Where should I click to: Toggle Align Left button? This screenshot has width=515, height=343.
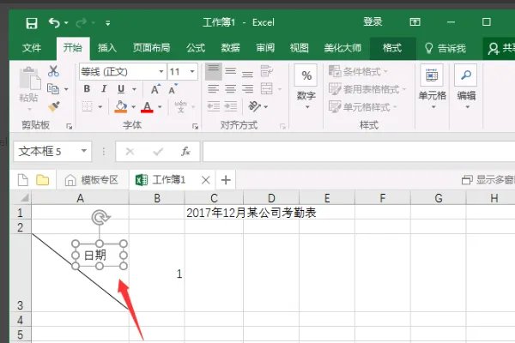(214, 89)
